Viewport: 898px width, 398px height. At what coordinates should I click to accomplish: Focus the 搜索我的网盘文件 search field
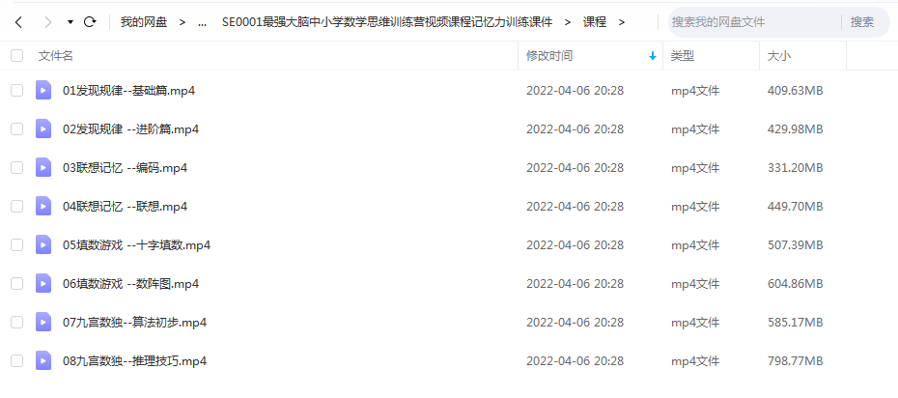click(x=754, y=22)
